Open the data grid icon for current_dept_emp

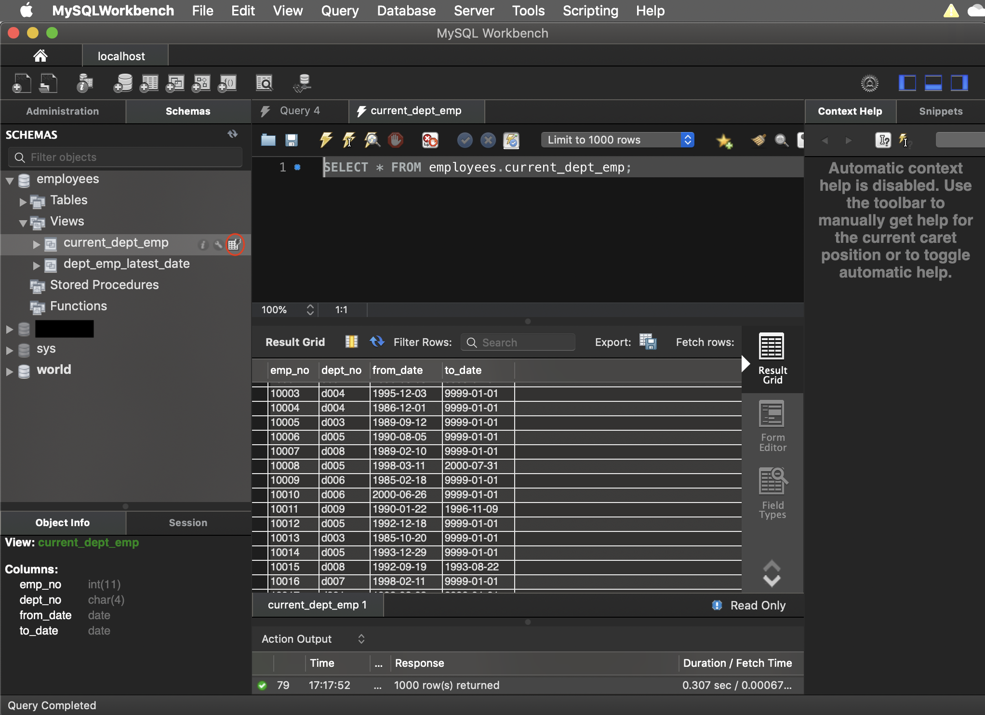coord(235,244)
